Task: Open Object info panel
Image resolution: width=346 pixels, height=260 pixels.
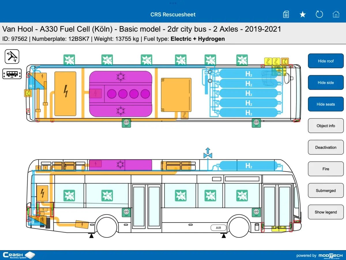Action: (x=326, y=126)
